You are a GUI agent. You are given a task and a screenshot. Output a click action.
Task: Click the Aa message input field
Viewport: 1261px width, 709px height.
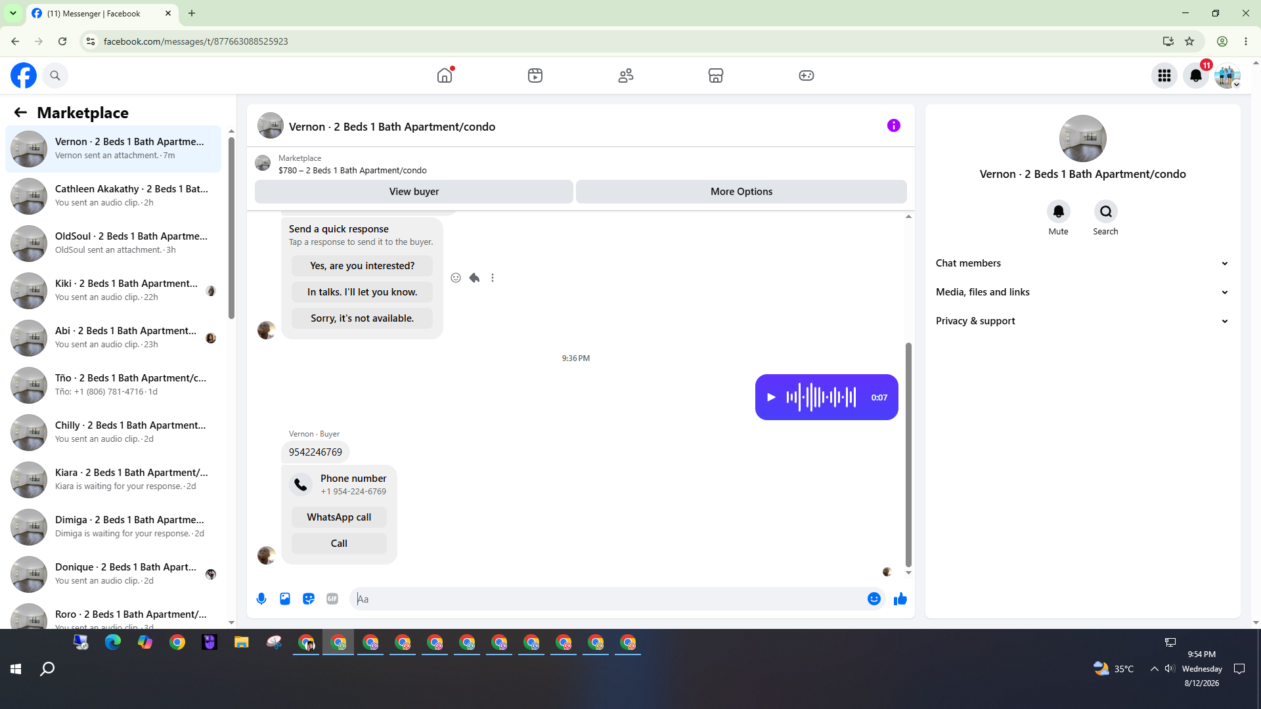608,599
